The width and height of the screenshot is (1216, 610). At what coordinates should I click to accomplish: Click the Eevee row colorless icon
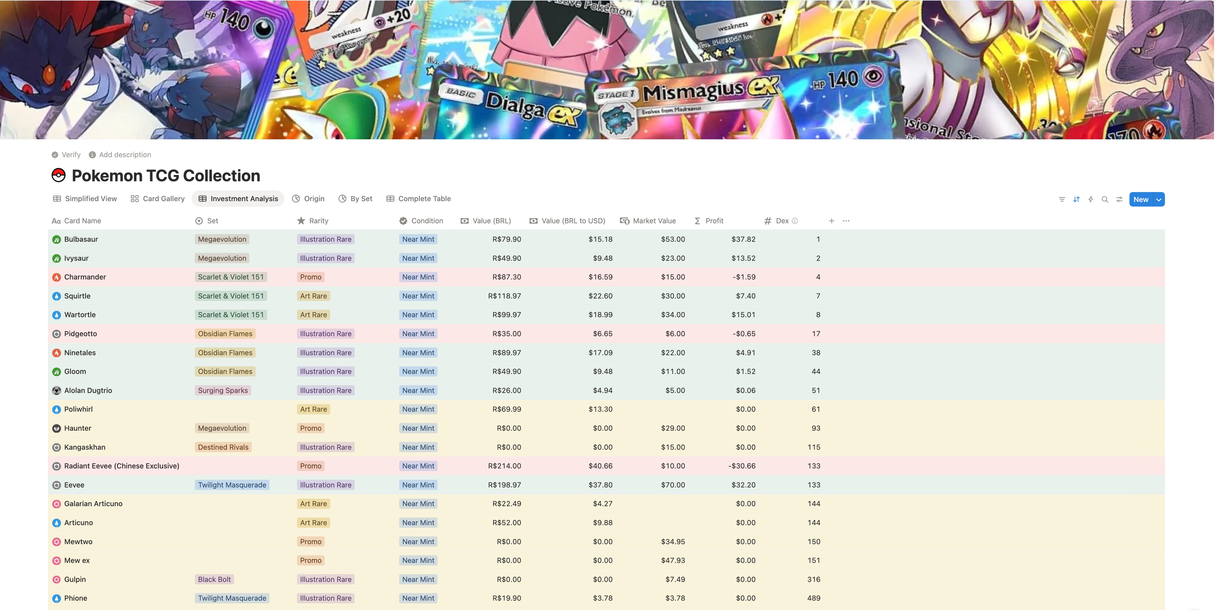pos(57,485)
